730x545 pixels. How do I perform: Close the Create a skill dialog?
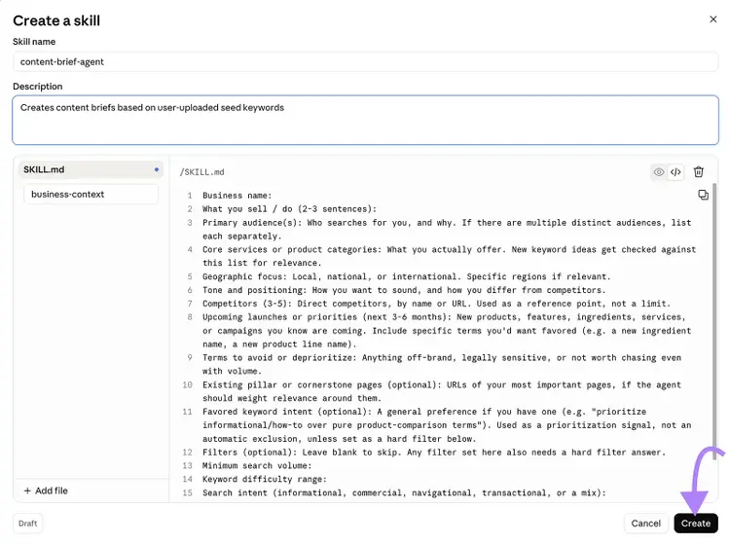pos(712,19)
